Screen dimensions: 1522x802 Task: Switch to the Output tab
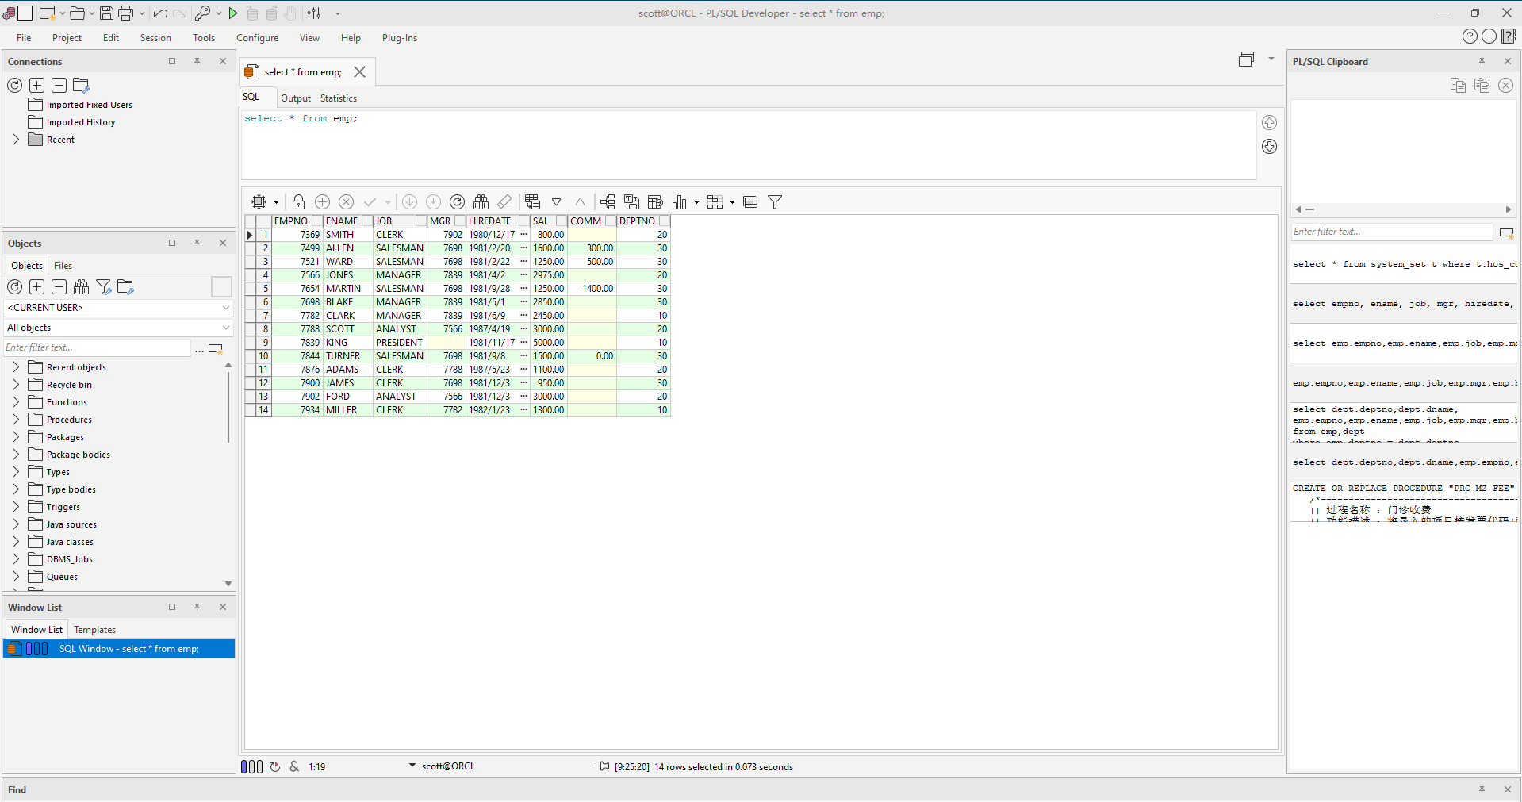click(296, 98)
